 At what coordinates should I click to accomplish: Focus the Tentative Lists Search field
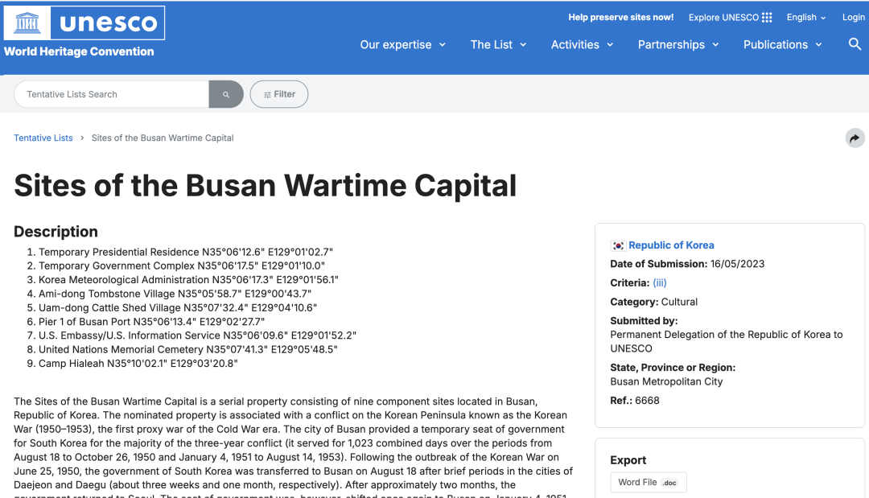point(113,94)
